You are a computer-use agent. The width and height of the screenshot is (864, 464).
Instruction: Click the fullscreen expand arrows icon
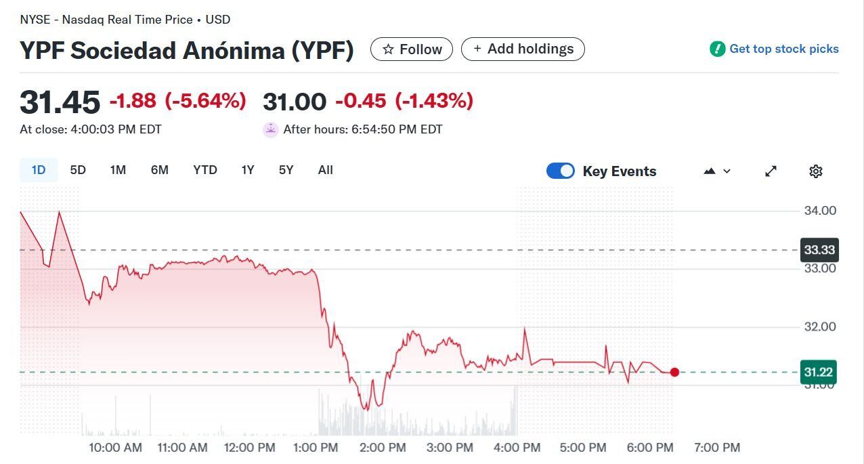(771, 171)
